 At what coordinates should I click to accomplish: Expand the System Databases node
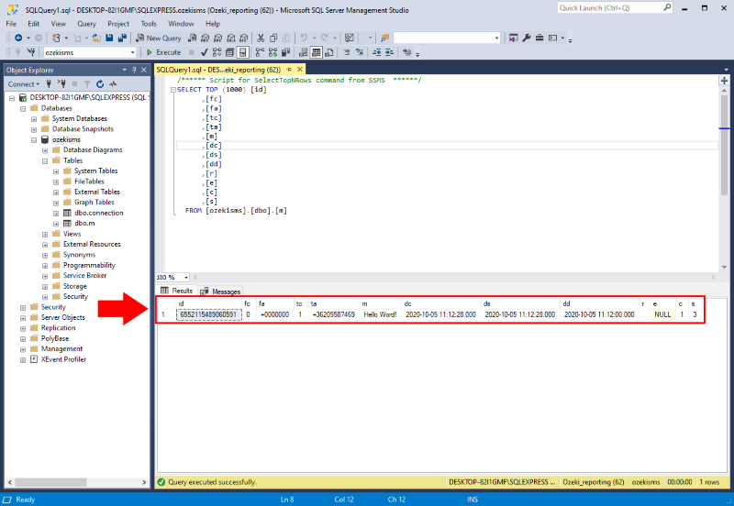click(34, 119)
